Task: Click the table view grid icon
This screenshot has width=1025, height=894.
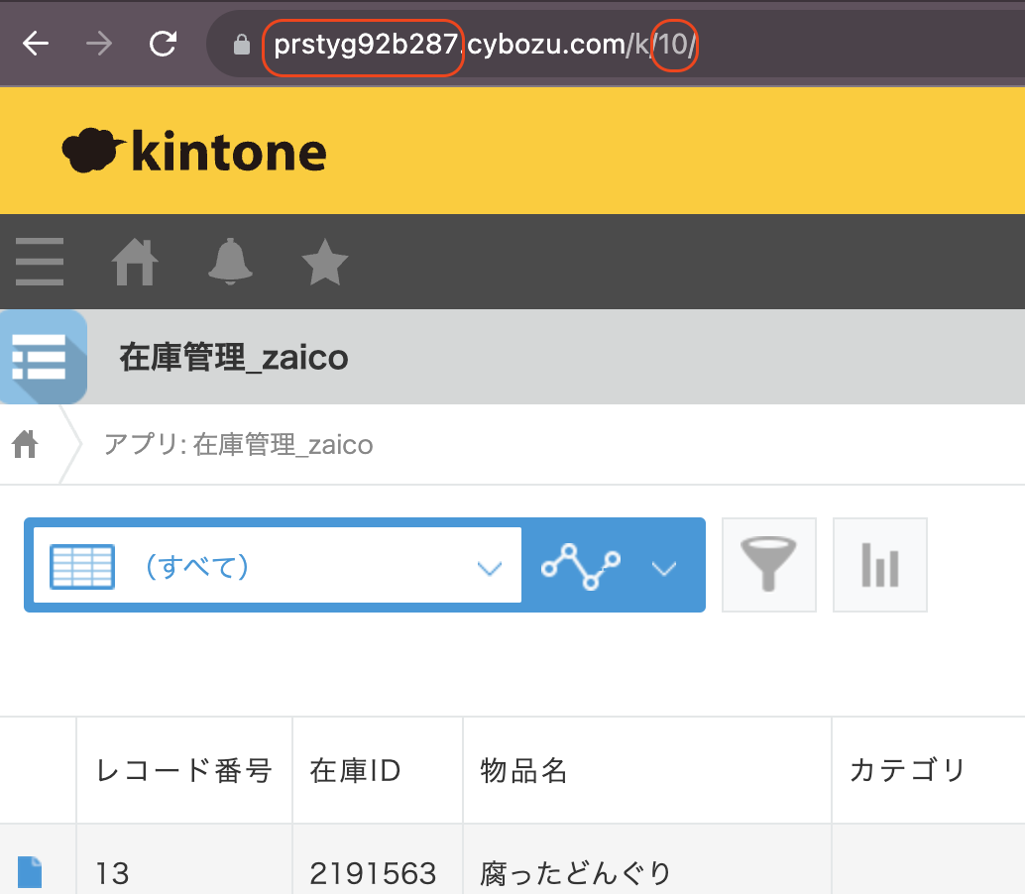Action: click(82, 566)
